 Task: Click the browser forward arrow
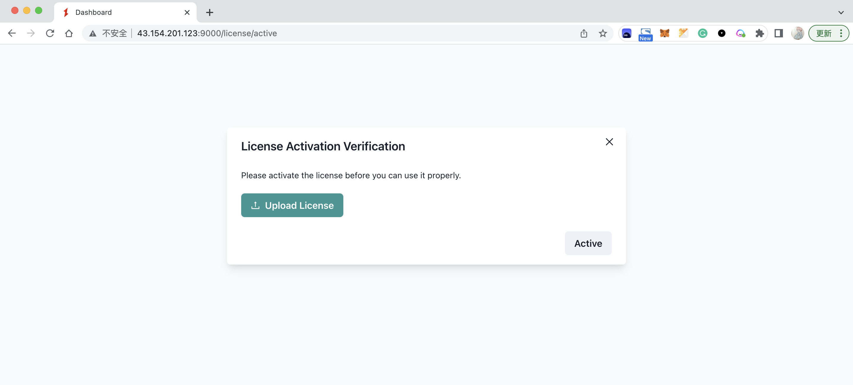click(x=31, y=33)
